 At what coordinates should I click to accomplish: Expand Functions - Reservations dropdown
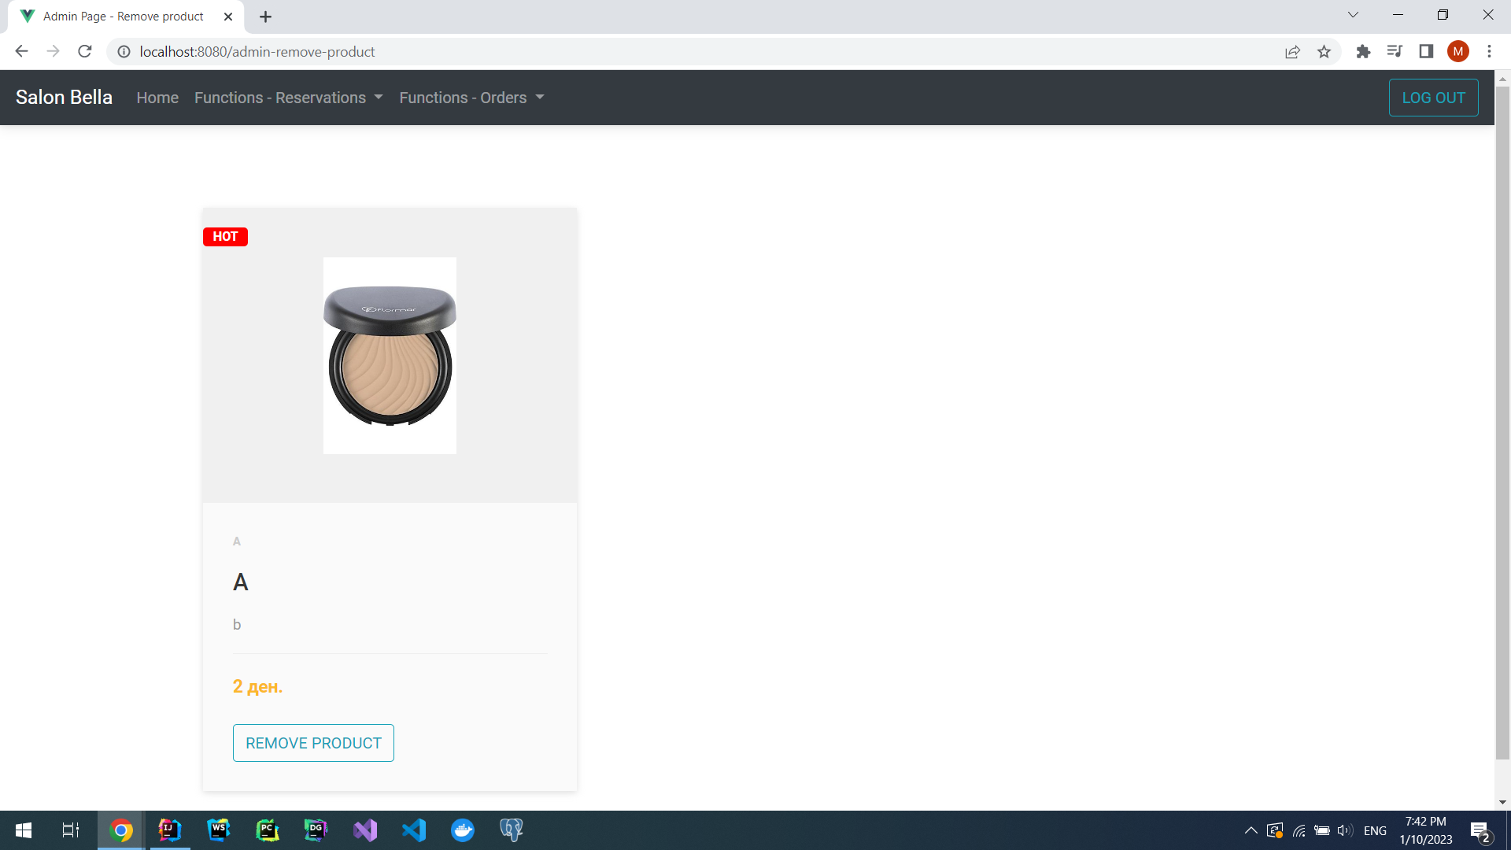point(288,98)
